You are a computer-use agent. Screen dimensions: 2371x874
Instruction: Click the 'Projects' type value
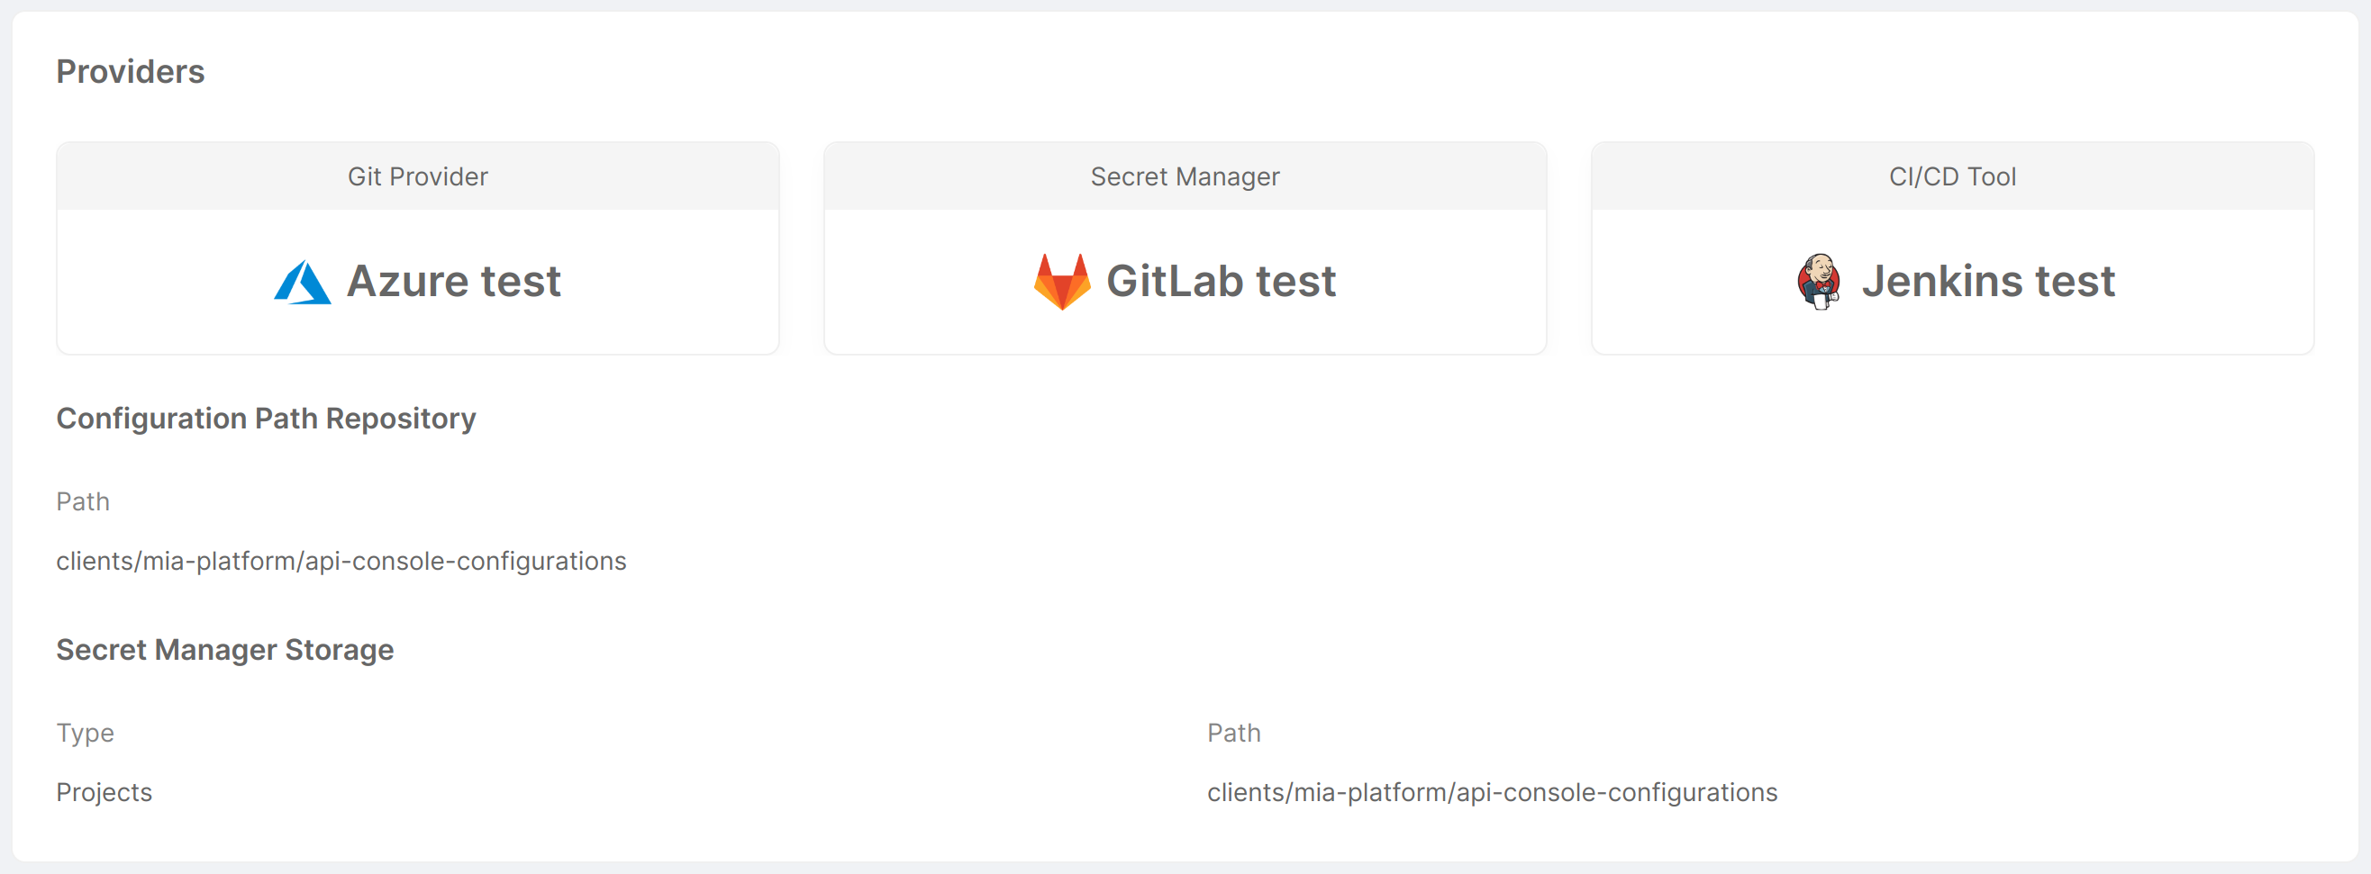pos(104,792)
